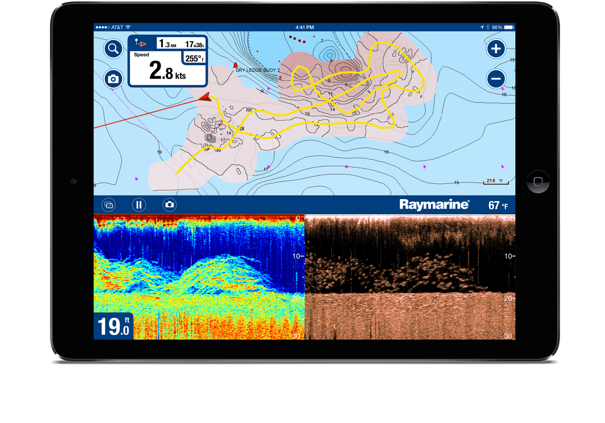Pause the sonar scrolling

[139, 205]
